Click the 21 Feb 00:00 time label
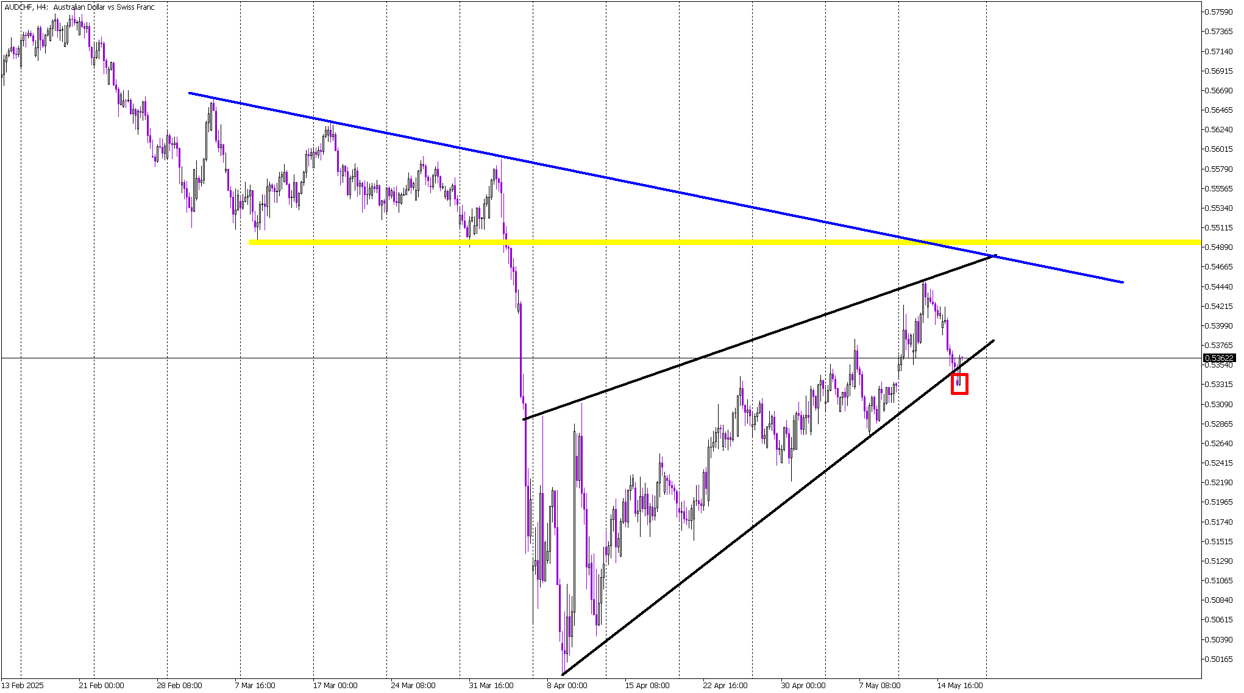 pyautogui.click(x=101, y=686)
